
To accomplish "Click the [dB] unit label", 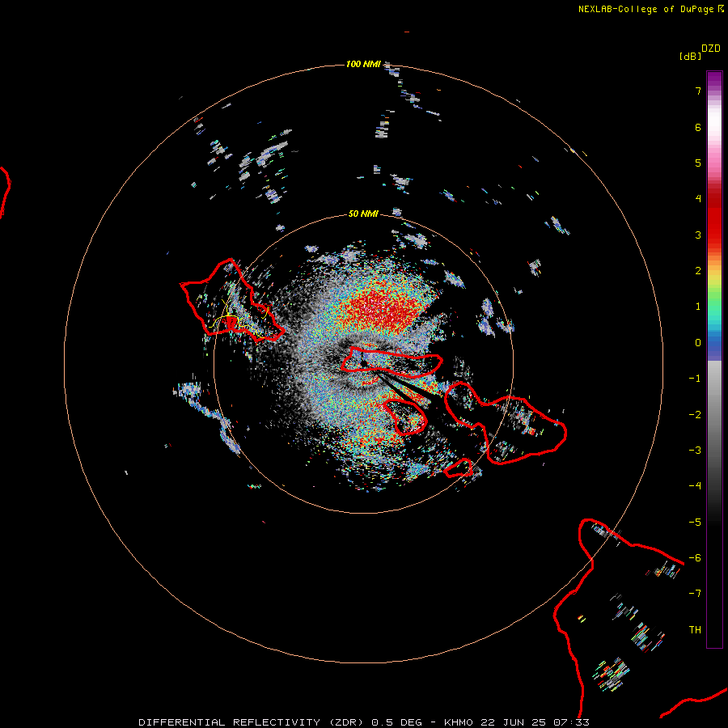I will tap(690, 56).
